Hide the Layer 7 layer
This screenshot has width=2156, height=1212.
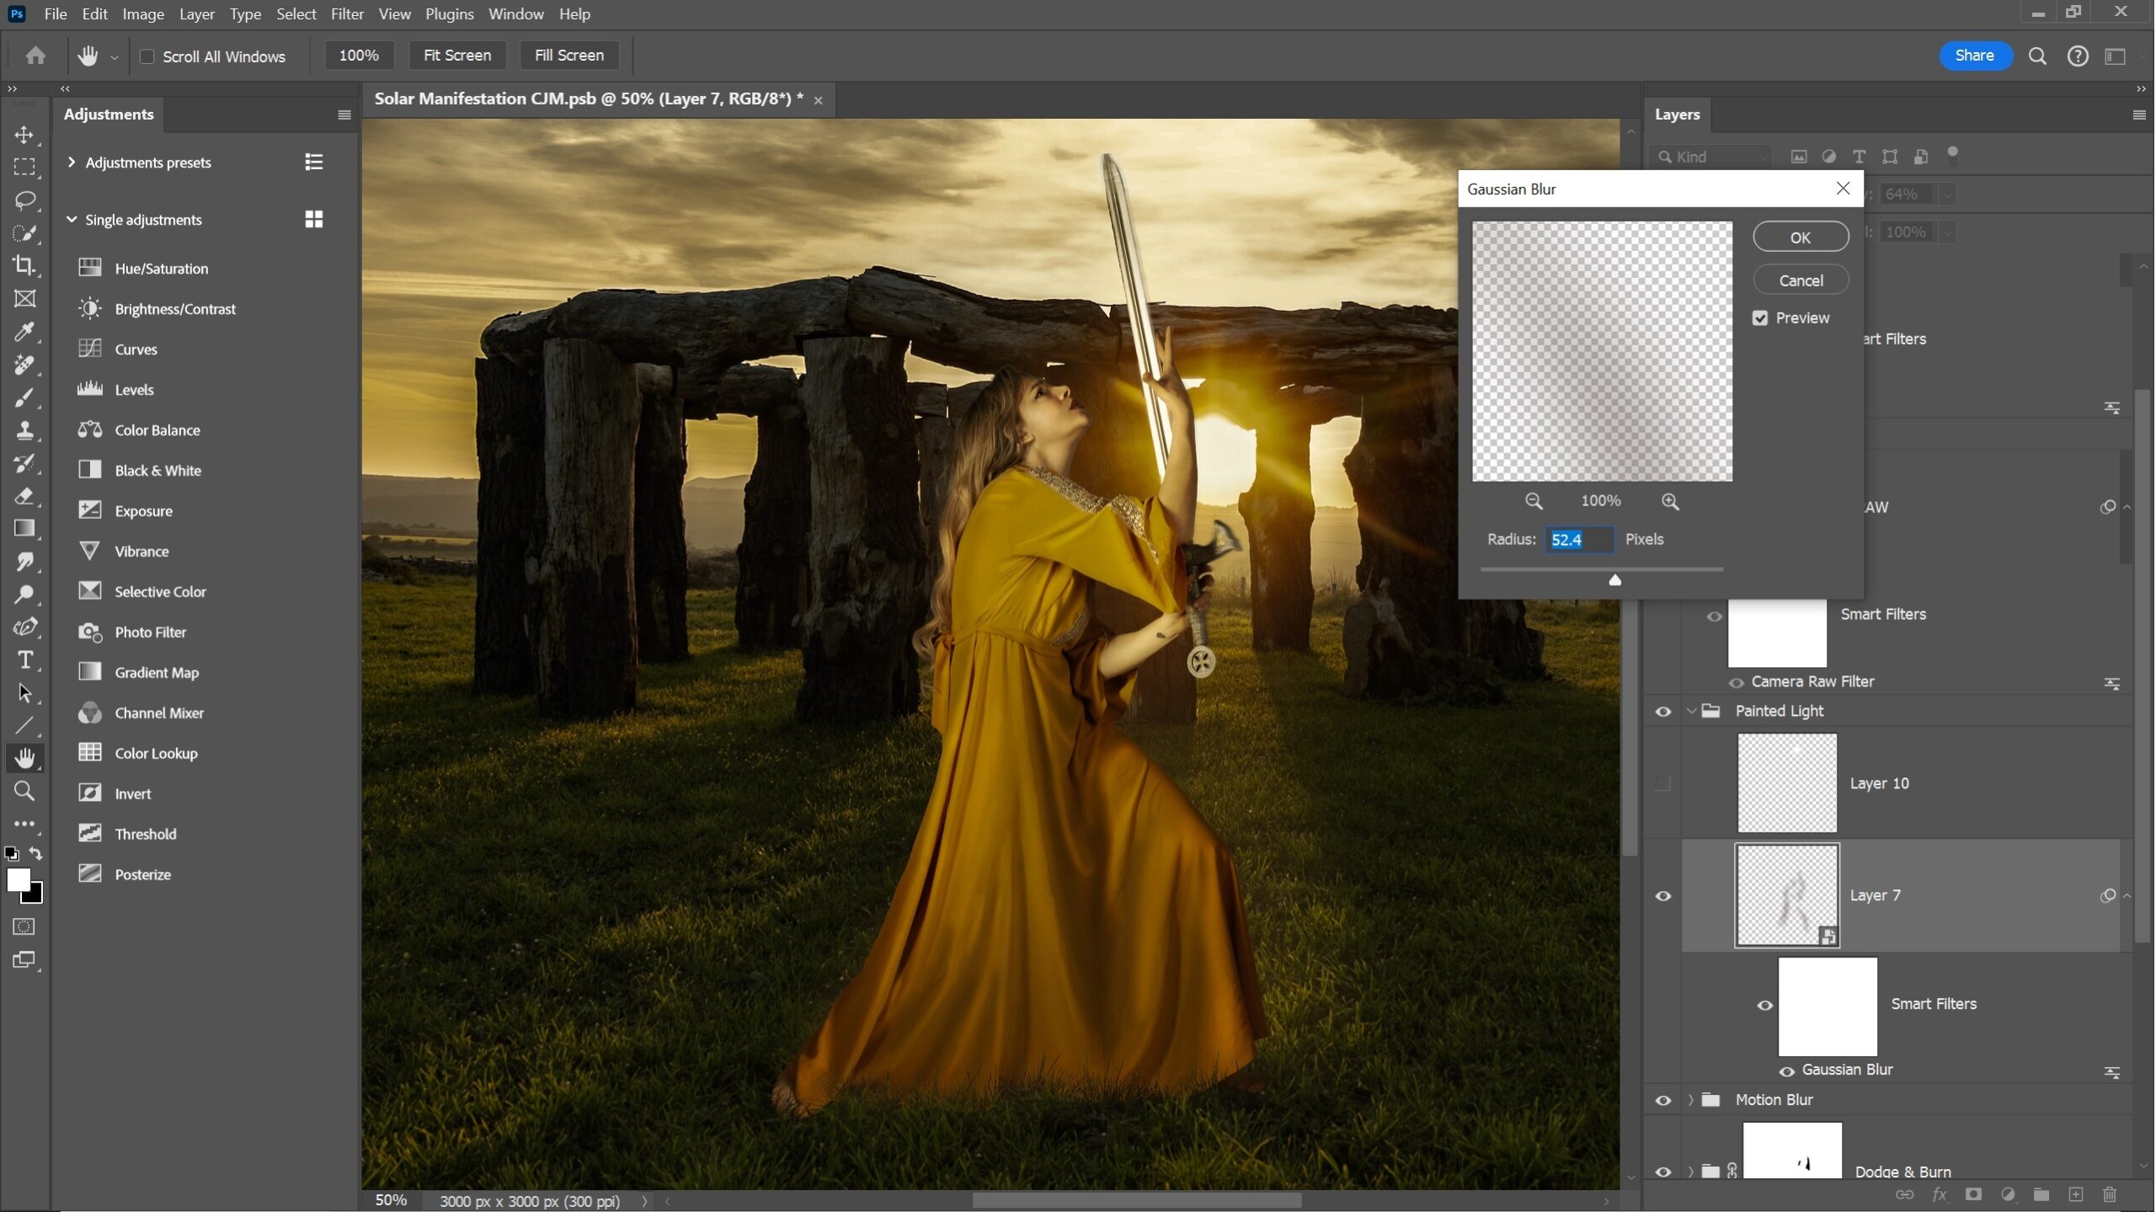1662,895
